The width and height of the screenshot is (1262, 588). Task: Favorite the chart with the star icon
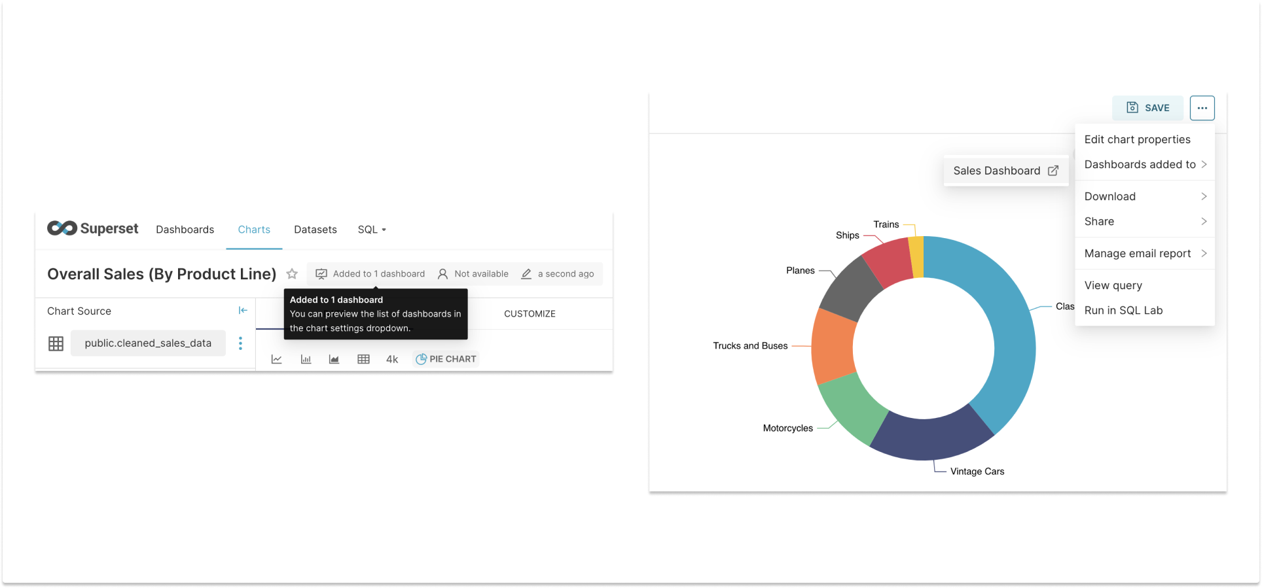click(292, 274)
